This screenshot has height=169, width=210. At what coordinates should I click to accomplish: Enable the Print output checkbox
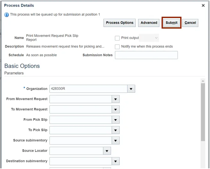coord(117,38)
